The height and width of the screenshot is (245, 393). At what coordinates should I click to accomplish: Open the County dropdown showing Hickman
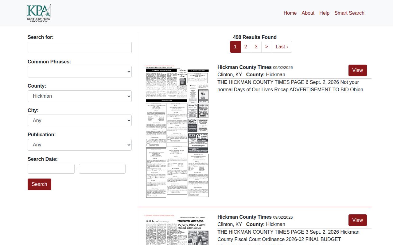80,96
